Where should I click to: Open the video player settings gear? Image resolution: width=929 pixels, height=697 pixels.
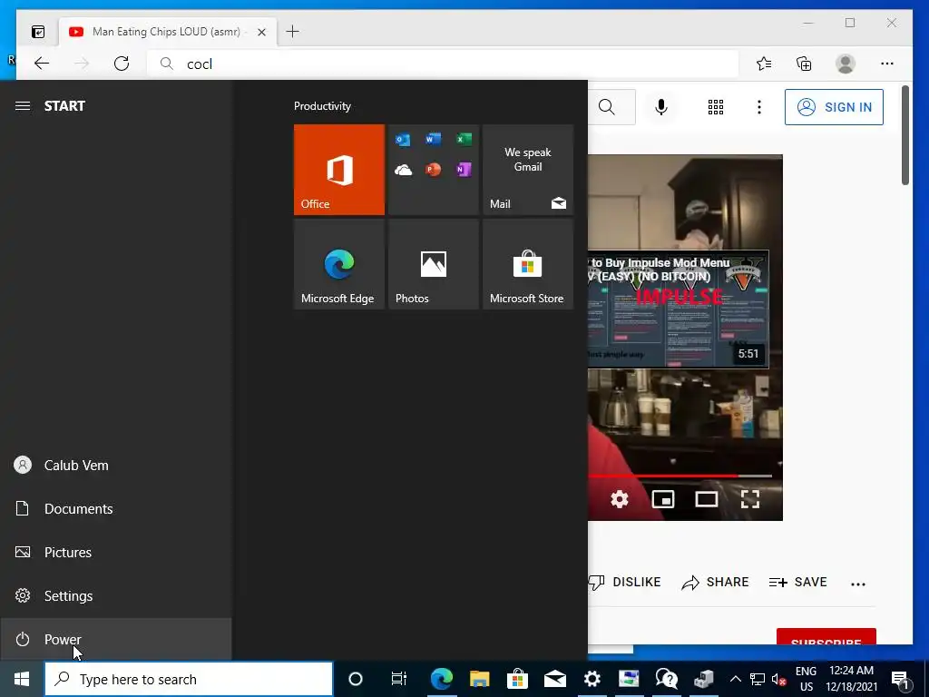[619, 499]
